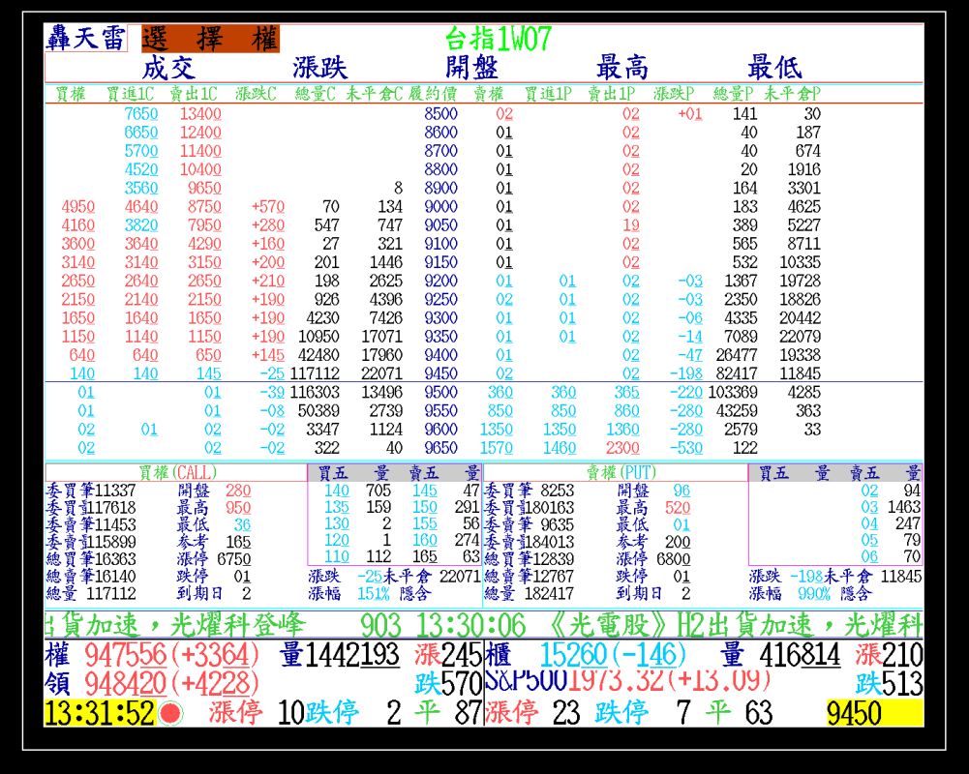Click the red status dot beside the clock
Image resolution: width=969 pixels, height=774 pixels.
pos(171,714)
